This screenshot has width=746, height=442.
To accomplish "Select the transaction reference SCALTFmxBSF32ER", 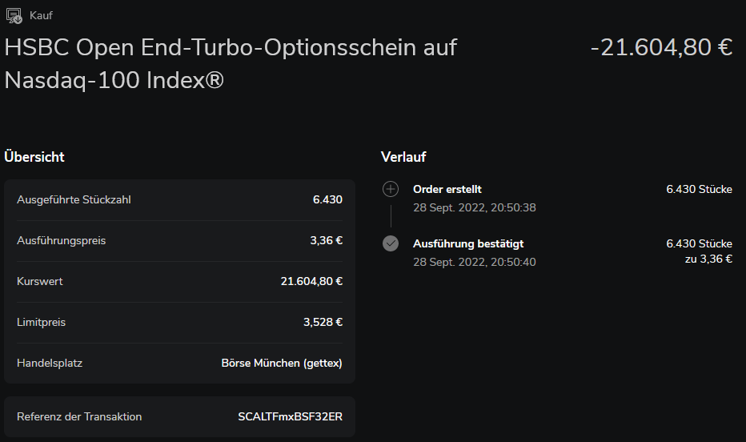I will 290,416.
